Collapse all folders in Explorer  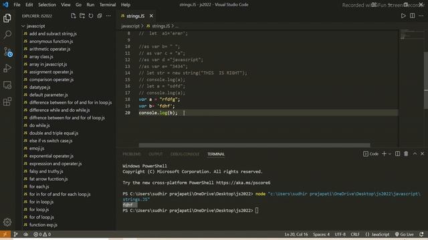click(100, 16)
